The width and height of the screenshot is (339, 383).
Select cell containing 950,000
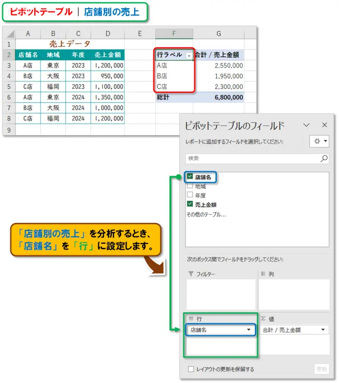(x=108, y=76)
